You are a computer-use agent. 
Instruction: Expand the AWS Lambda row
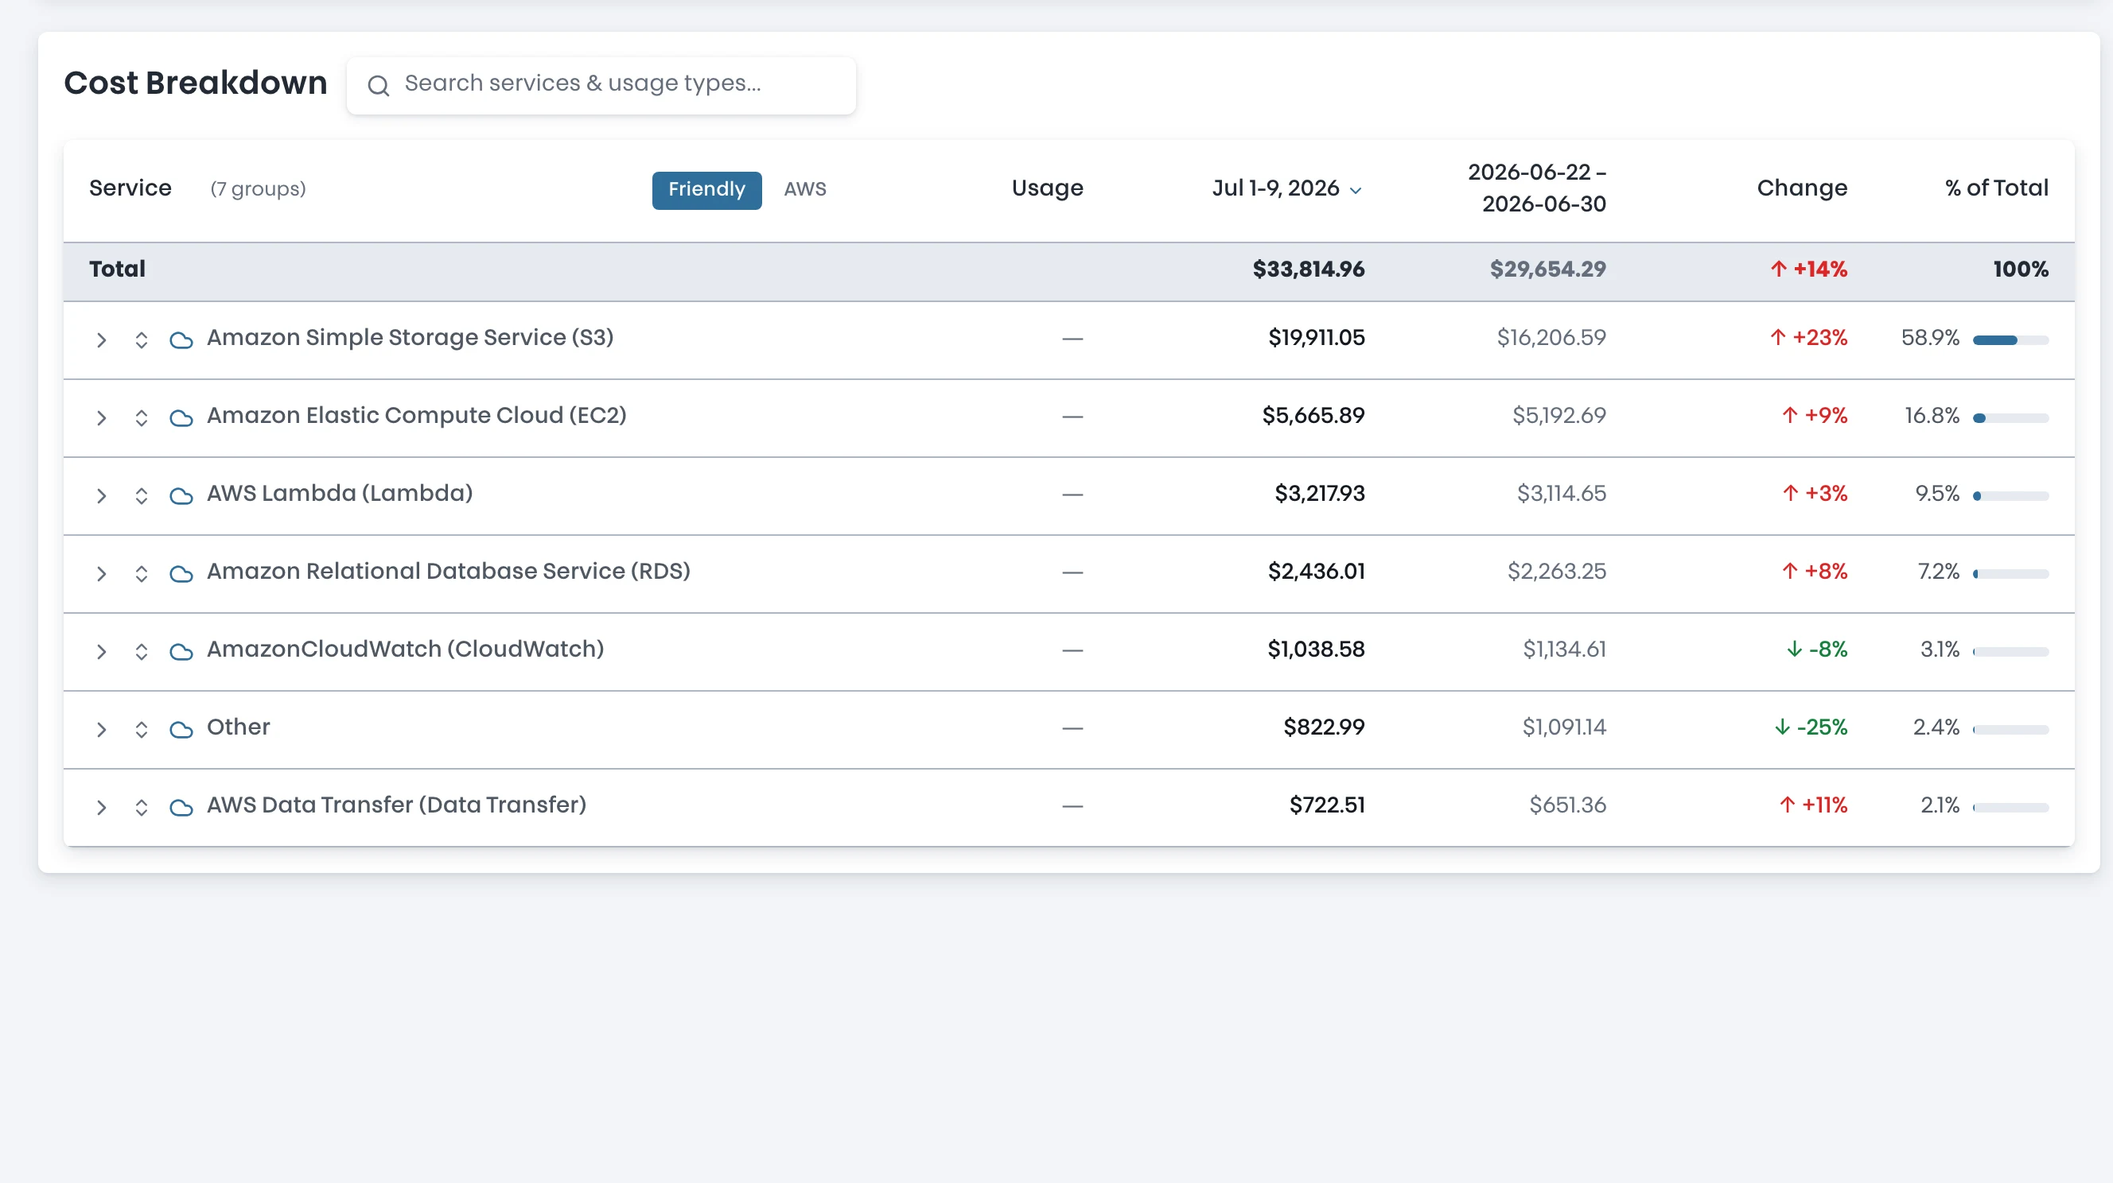[x=101, y=496]
